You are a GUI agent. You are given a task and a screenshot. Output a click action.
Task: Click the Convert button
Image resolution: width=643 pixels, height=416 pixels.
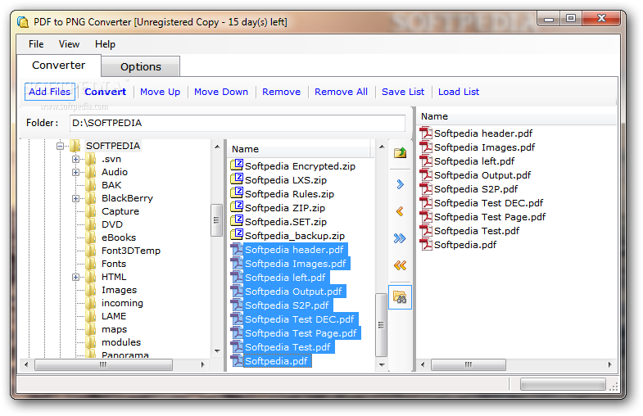pyautogui.click(x=106, y=92)
